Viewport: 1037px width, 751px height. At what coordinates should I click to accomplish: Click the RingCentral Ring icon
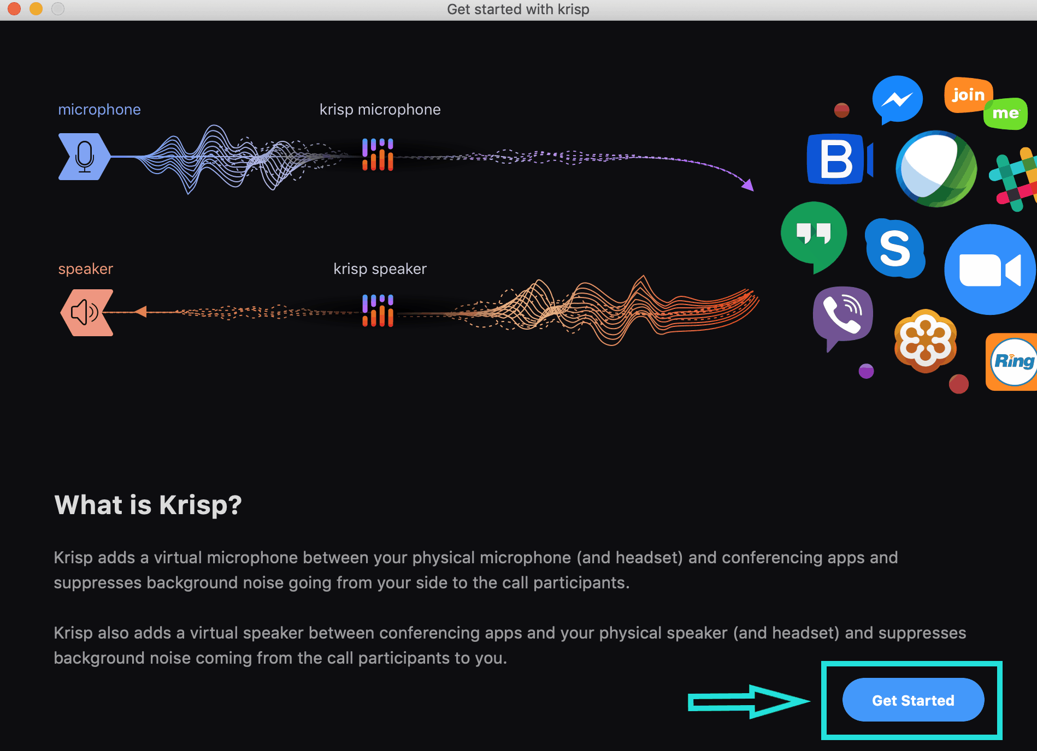click(x=1012, y=362)
